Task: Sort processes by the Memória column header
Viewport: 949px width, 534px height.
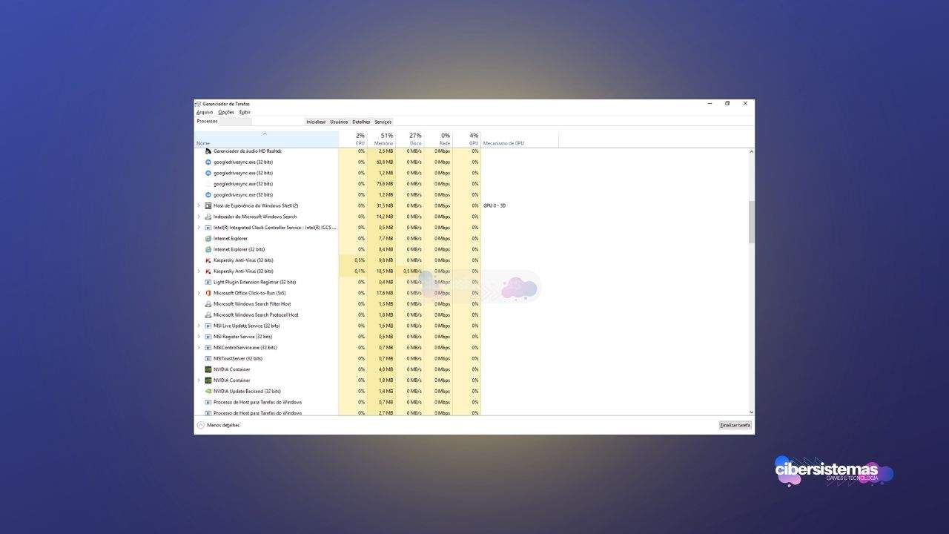Action: (381, 139)
